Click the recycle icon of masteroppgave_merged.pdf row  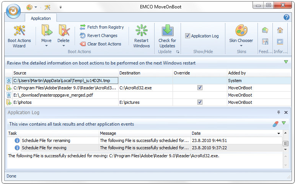[x=9, y=95]
